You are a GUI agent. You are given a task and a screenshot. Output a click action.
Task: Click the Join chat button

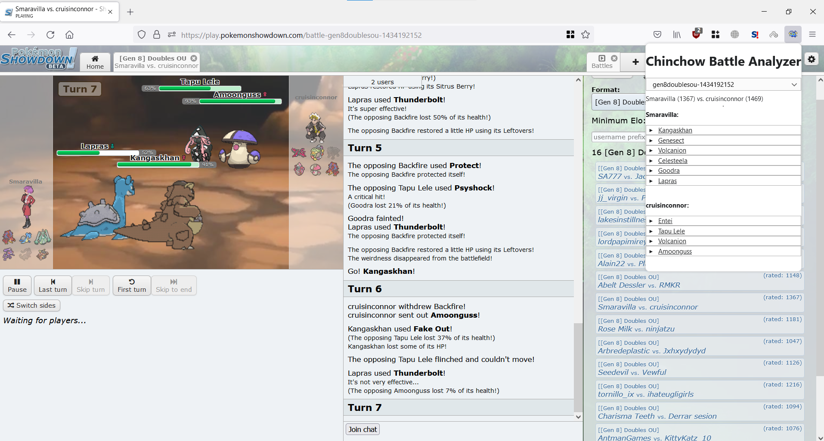362,429
